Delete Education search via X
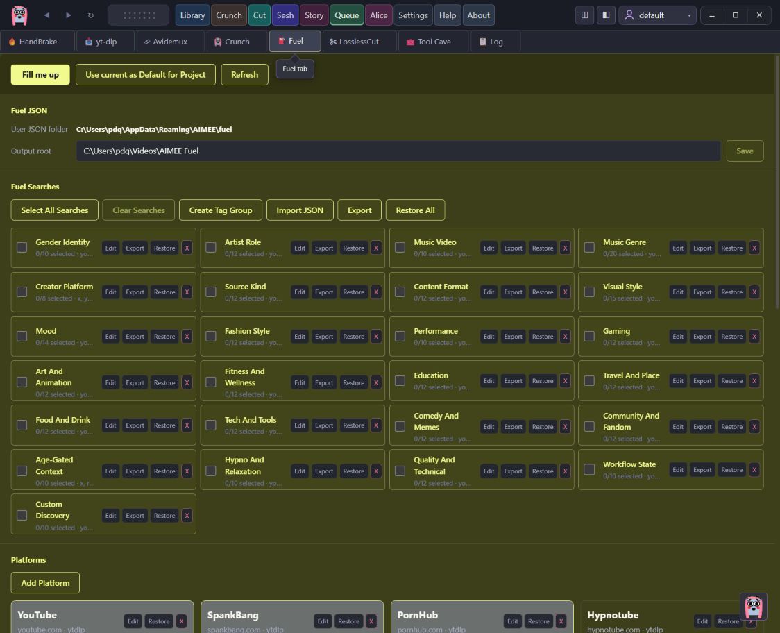 (565, 380)
